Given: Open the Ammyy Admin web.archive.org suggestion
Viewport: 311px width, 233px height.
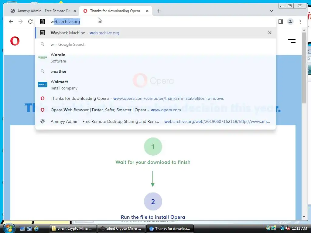Looking at the screenshot, I should [x=155, y=121].
